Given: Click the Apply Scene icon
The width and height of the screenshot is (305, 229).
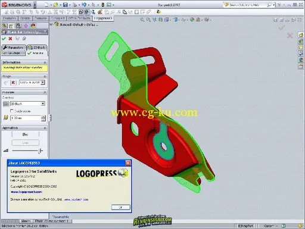Looking at the screenshot, I should pyautogui.click(x=198, y=20).
